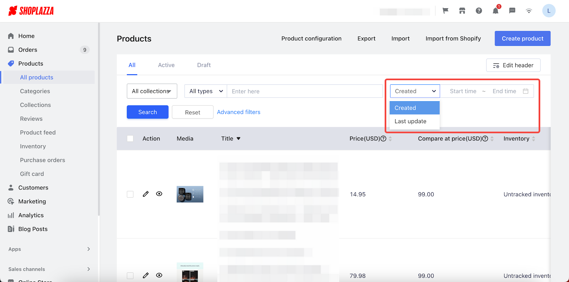Click the Reset button

click(x=193, y=112)
